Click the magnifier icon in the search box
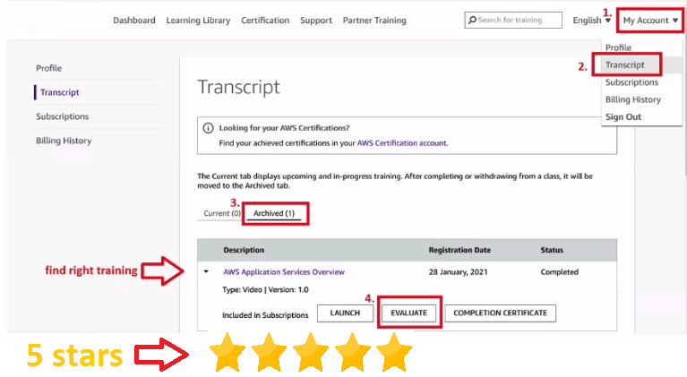687x377 pixels. coord(472,20)
